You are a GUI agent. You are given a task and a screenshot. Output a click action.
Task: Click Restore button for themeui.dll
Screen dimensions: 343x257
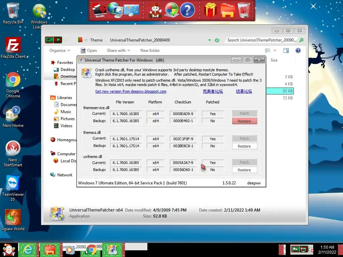point(244,146)
